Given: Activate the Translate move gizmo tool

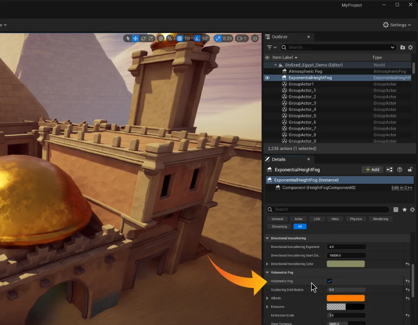Looking at the screenshot, I should 136,39.
